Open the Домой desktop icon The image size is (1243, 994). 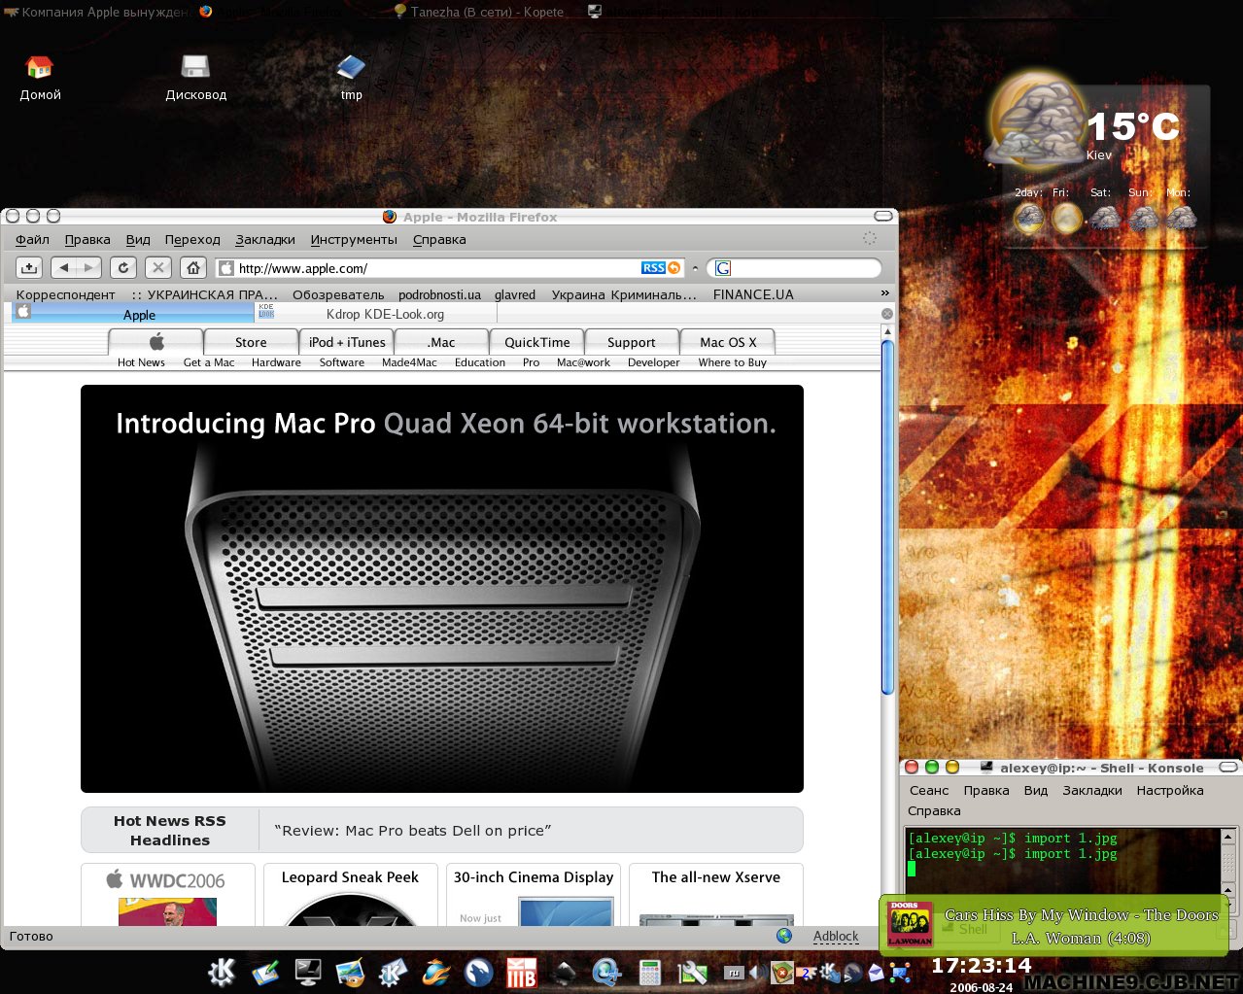pos(40,78)
